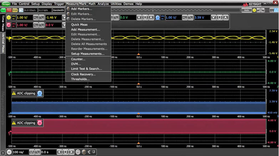Click the Auto trigger button
Image resolution: width=279 pixels, height=156 pixels.
pos(246,10)
